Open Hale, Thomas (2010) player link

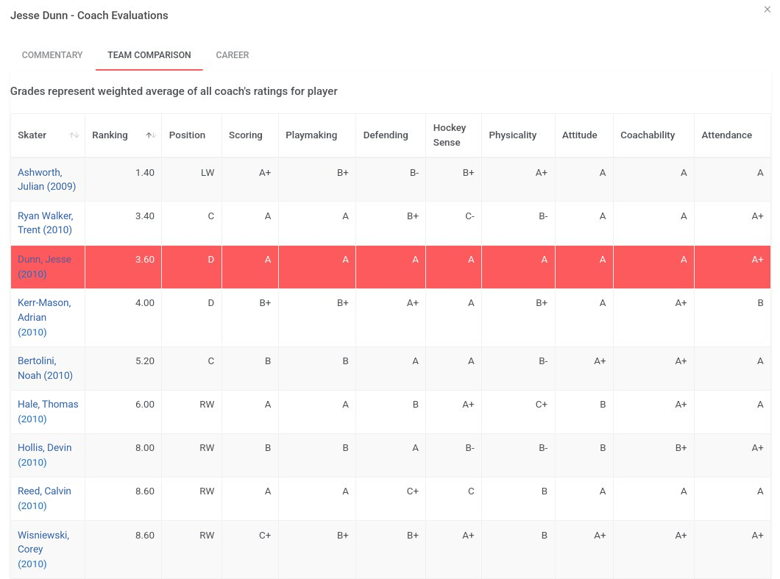48,411
